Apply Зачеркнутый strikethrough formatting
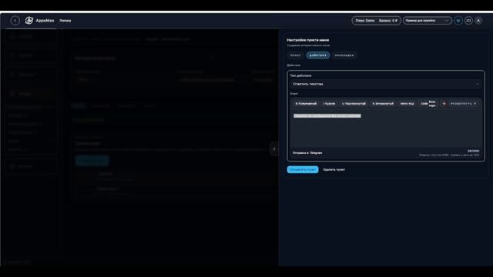 pos(383,103)
